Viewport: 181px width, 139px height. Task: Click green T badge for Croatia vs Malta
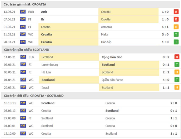[x=176, y=34]
